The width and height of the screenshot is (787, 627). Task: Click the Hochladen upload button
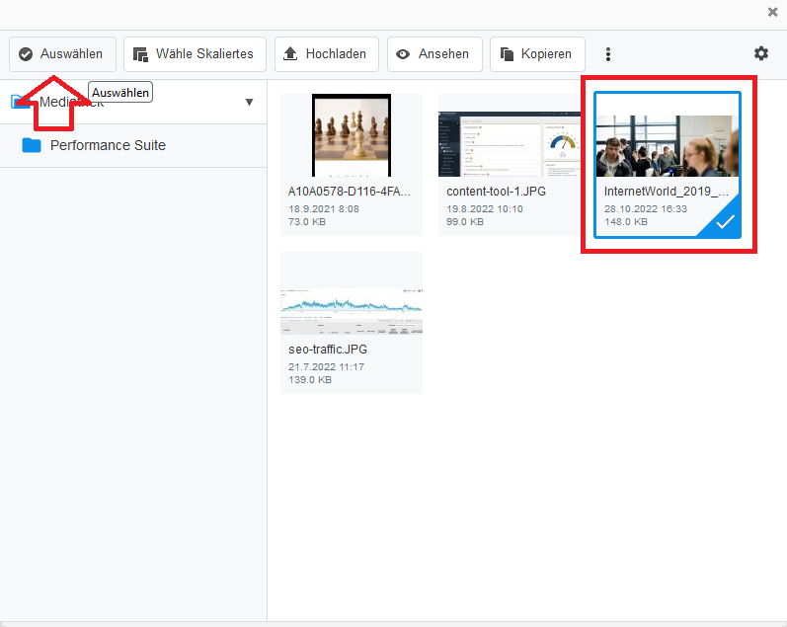point(326,54)
